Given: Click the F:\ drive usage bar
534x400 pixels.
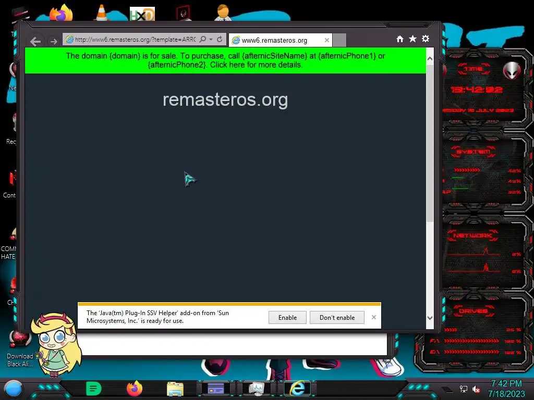Looking at the screenshot, I should (471, 341).
